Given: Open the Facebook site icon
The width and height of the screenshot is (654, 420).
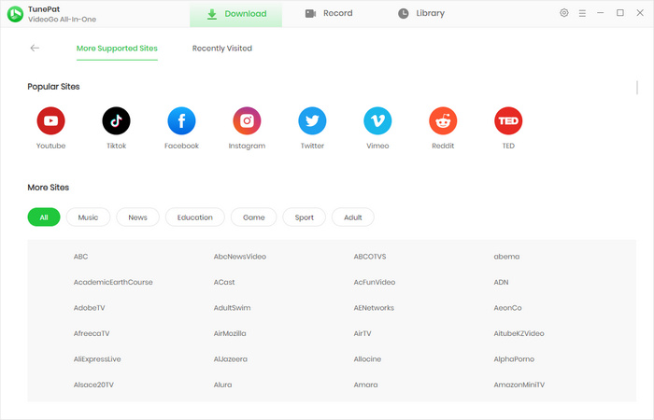Looking at the screenshot, I should point(181,120).
